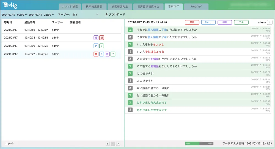Click the red 拒 tag in the 13:49:38 row

pos(101,38)
